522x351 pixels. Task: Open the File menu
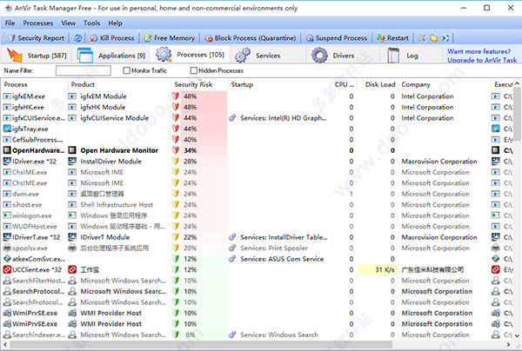click(x=10, y=23)
